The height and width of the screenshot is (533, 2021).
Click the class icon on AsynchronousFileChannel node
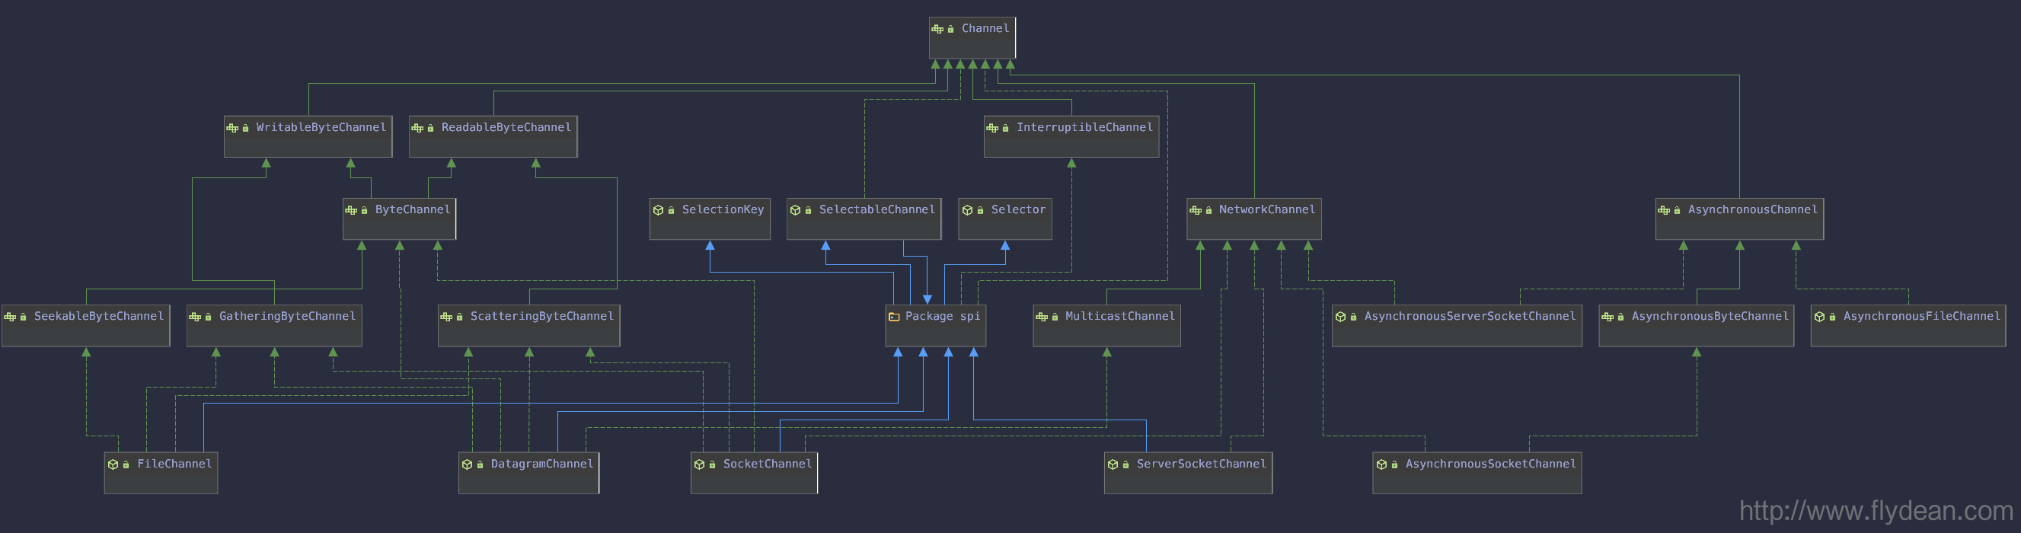(x=1819, y=317)
